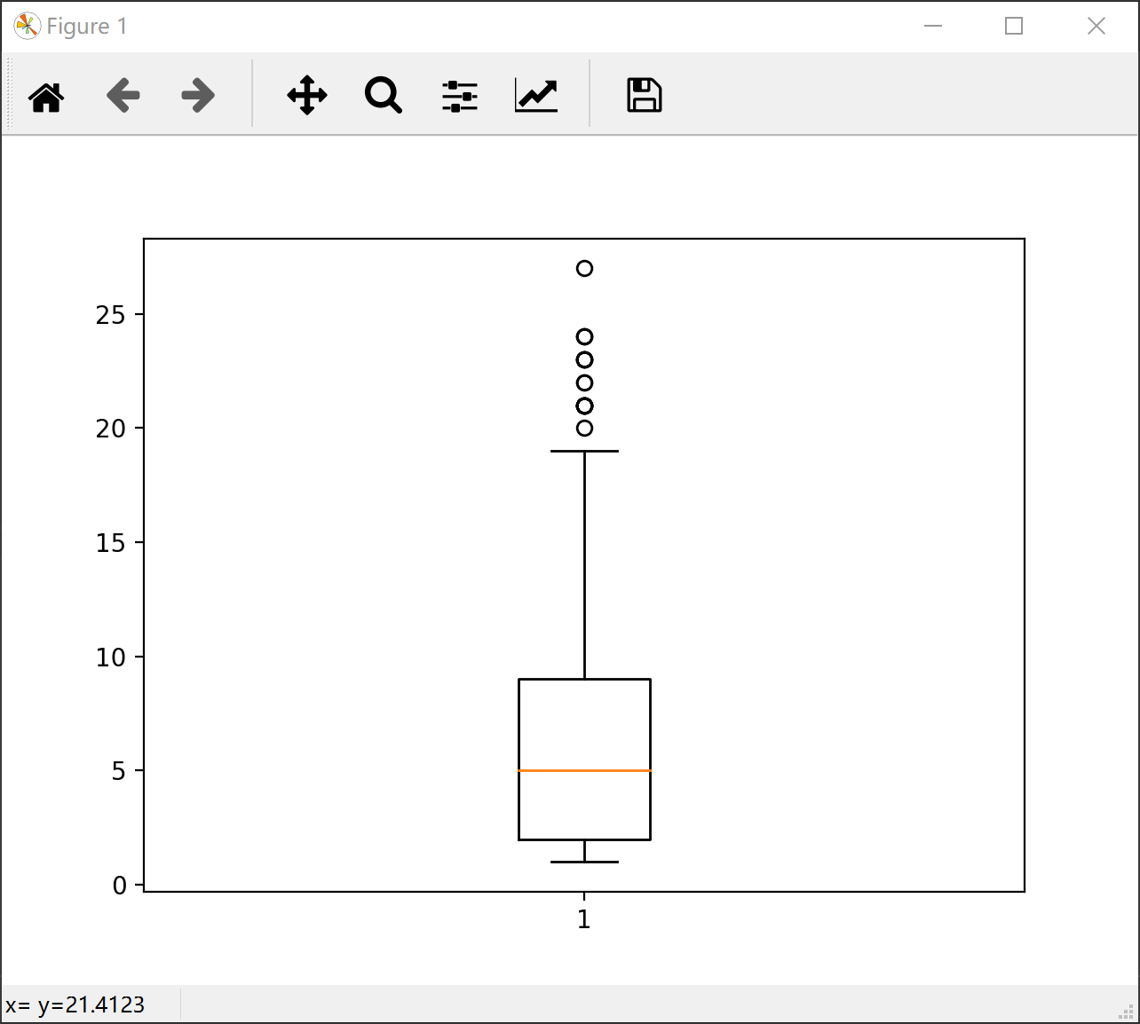Click the orange median line in the box
Image resolution: width=1140 pixels, height=1024 pixels.
584,770
